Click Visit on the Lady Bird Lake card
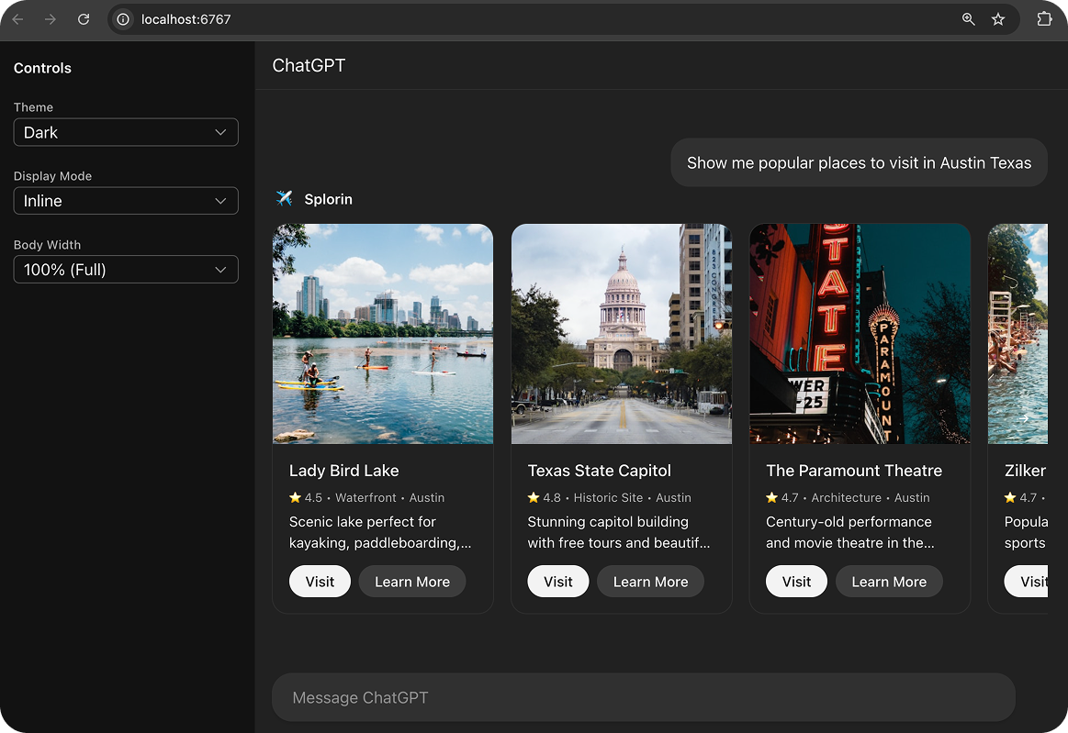The image size is (1068, 733). pos(320,581)
